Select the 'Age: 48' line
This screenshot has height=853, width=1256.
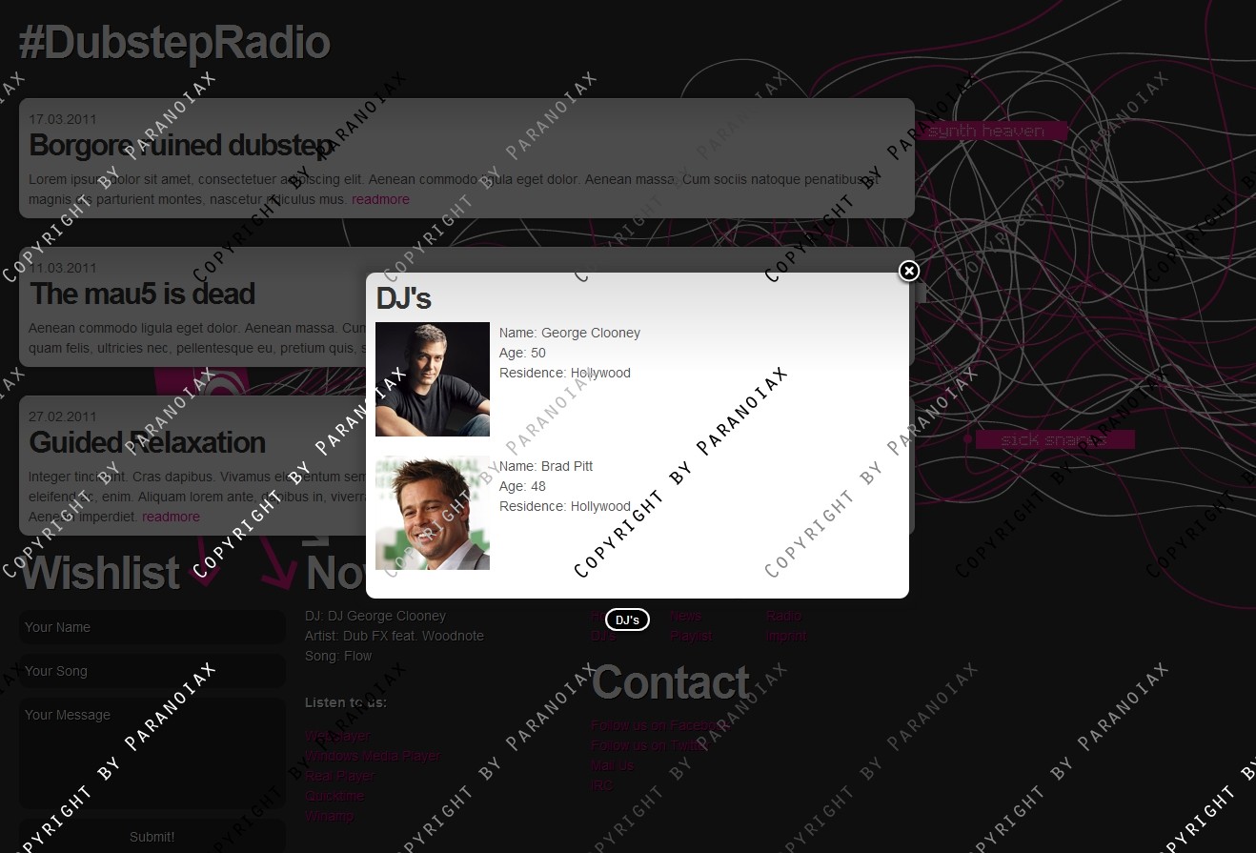522,486
